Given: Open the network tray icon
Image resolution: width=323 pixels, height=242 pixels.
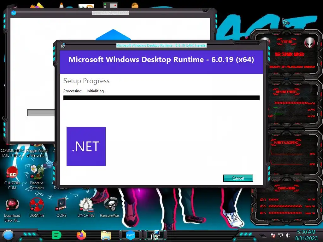Looking at the screenshot, I should (280, 235).
